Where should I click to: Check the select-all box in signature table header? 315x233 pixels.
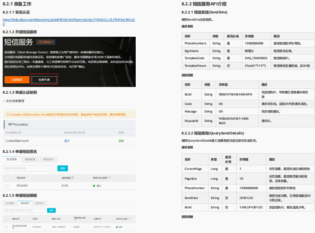coord(7,178)
